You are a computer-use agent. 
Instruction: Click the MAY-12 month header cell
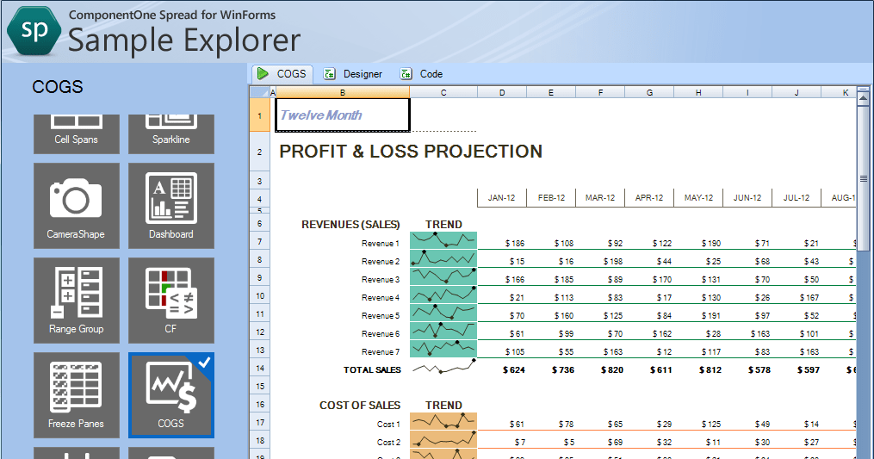(698, 198)
